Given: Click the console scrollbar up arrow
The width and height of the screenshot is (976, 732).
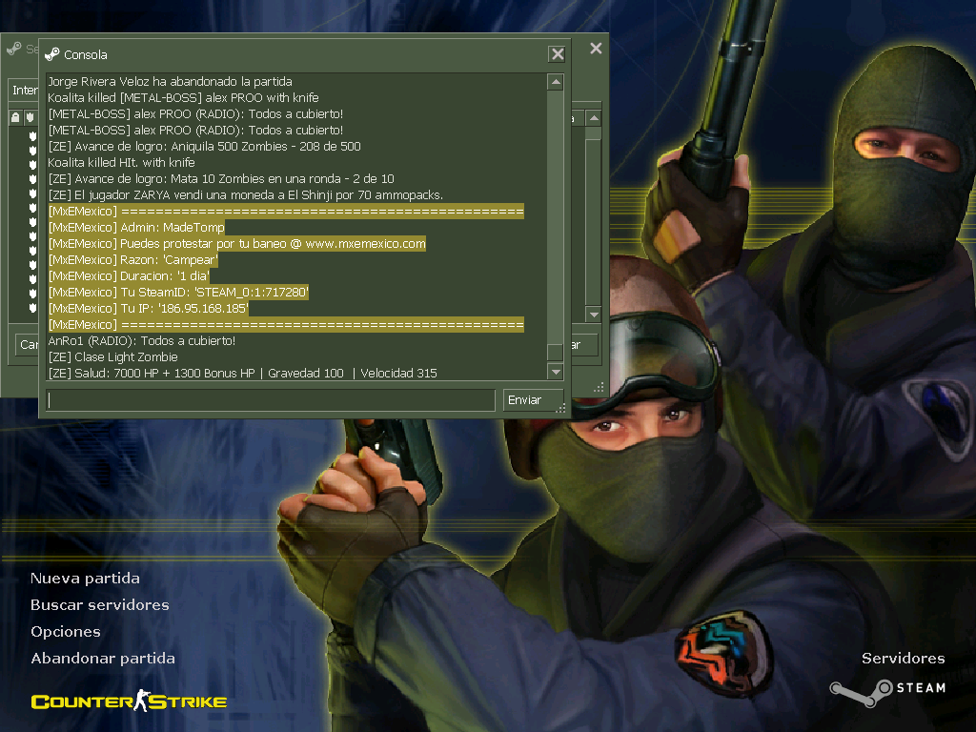Looking at the screenshot, I should pos(556,82).
